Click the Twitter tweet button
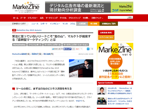The image size is (148, 109). 56,49
